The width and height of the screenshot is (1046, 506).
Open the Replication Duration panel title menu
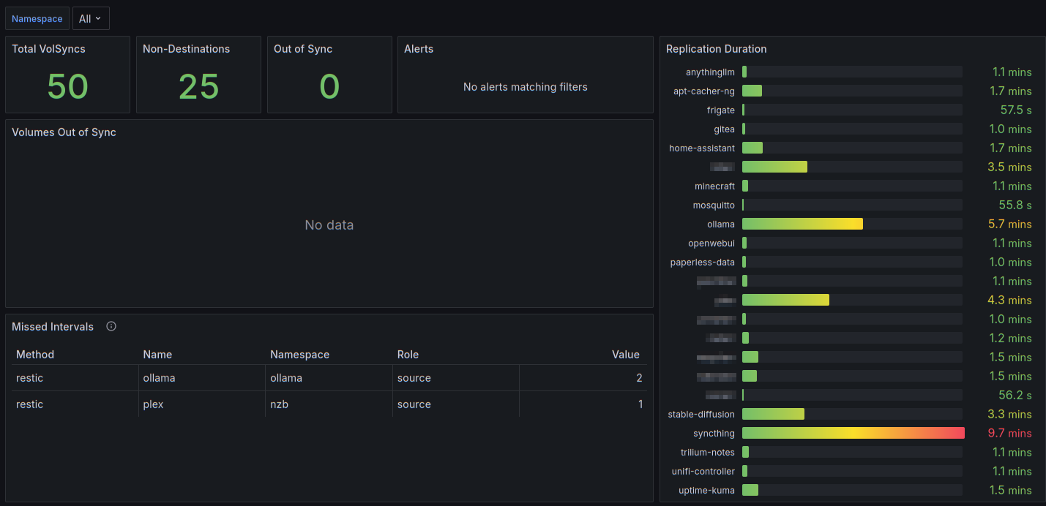click(716, 49)
